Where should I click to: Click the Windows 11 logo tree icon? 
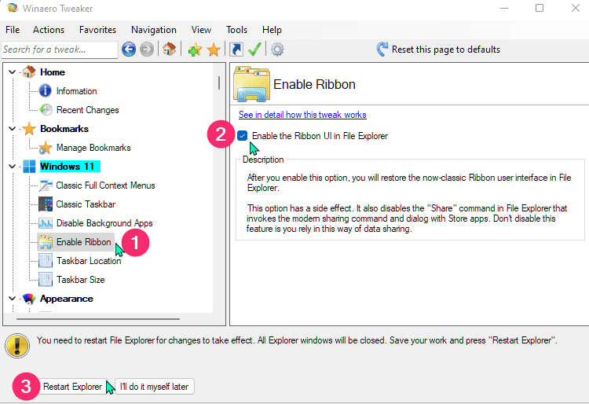[x=29, y=167]
